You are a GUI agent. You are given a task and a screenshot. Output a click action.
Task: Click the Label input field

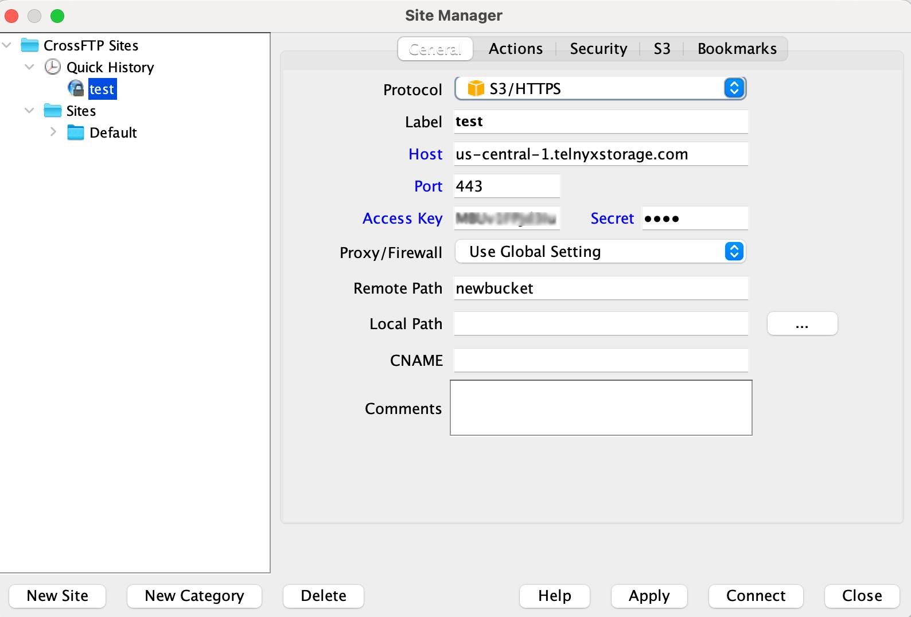(x=601, y=122)
